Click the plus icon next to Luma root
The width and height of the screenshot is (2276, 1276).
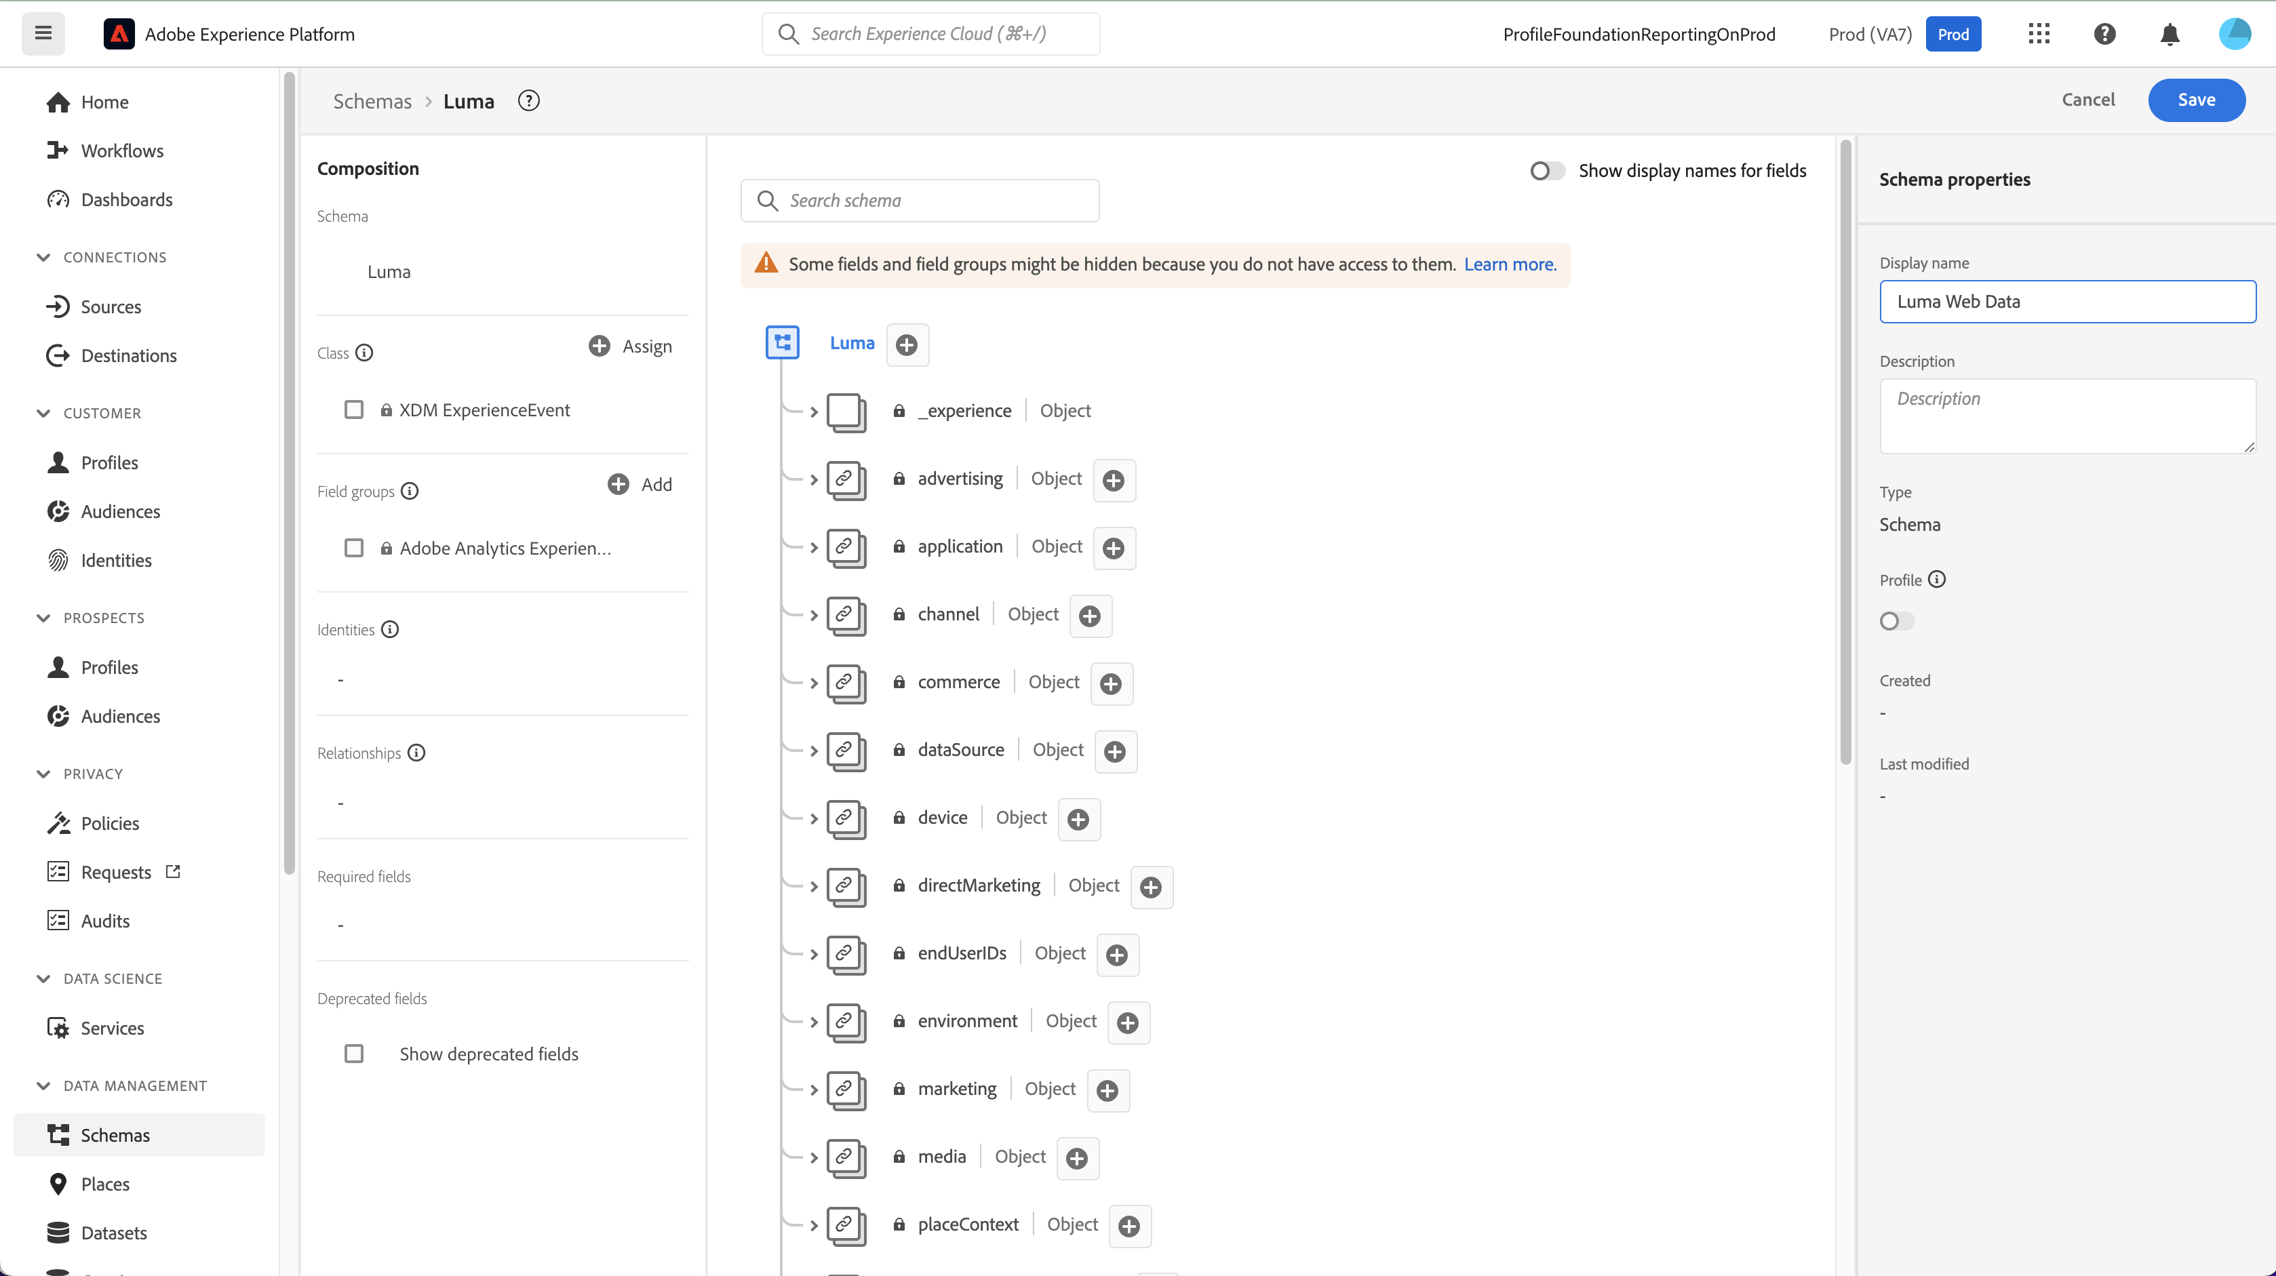pos(907,344)
